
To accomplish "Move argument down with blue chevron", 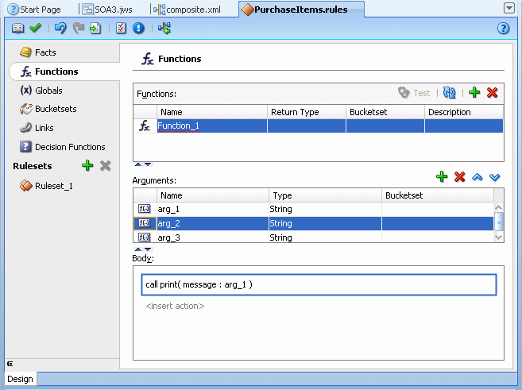I will click(x=495, y=177).
